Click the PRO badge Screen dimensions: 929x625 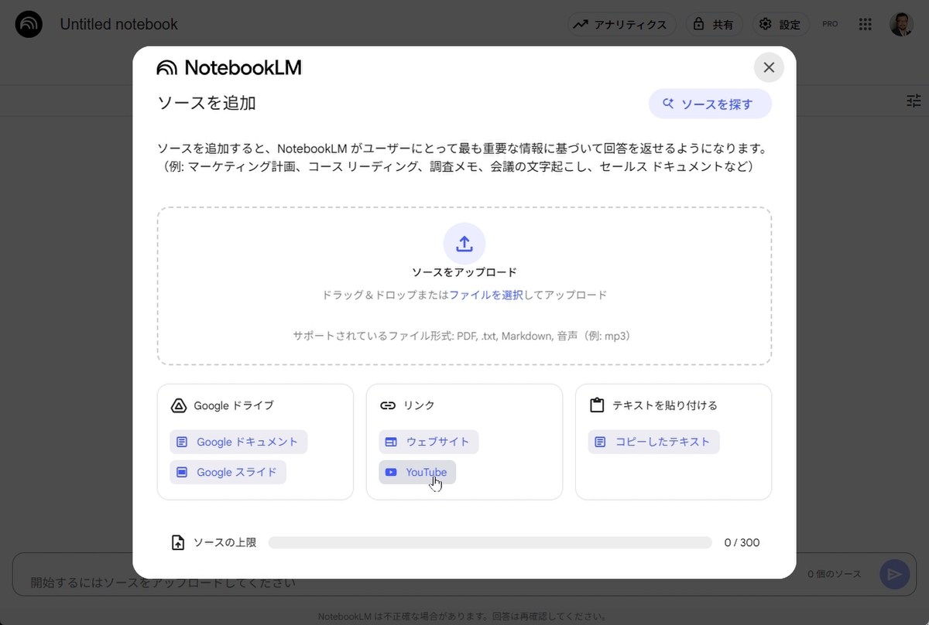pos(830,24)
